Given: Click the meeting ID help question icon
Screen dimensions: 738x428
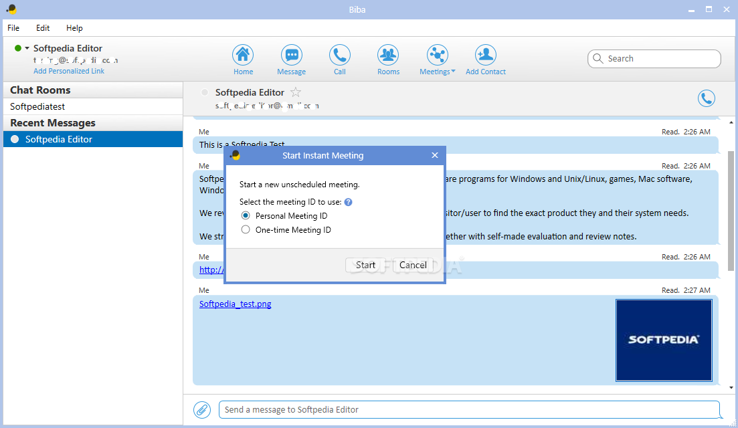Looking at the screenshot, I should click(348, 202).
